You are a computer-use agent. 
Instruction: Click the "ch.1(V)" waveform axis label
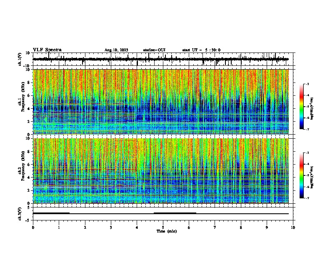[20, 59]
